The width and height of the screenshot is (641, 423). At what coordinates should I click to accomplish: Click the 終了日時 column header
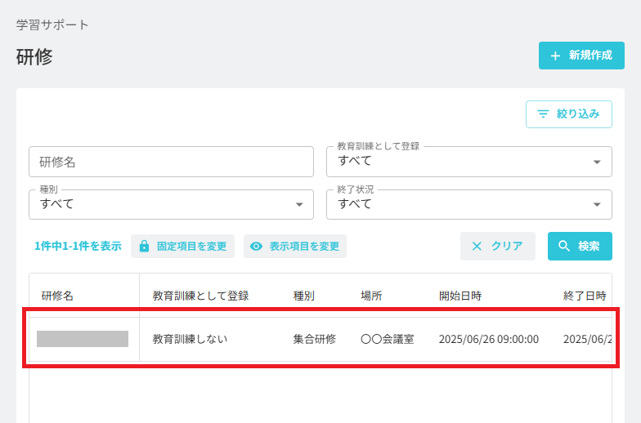pos(585,296)
